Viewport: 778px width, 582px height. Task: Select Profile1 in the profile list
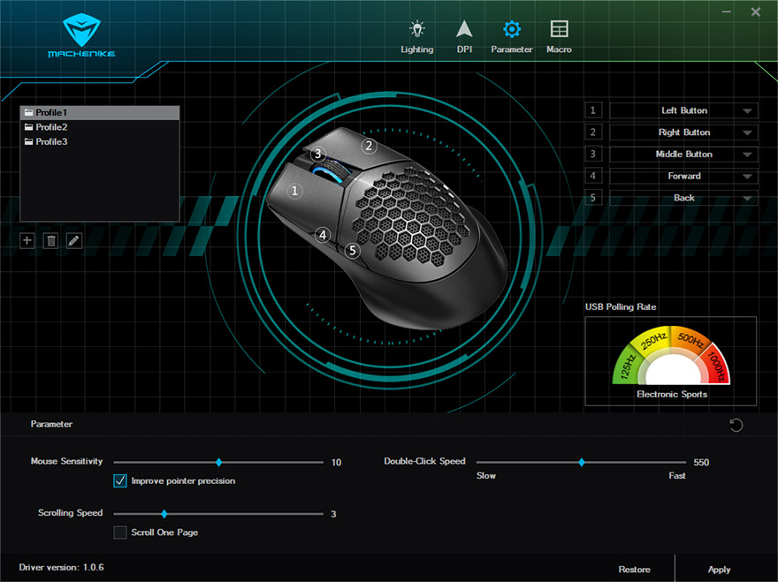tap(99, 112)
